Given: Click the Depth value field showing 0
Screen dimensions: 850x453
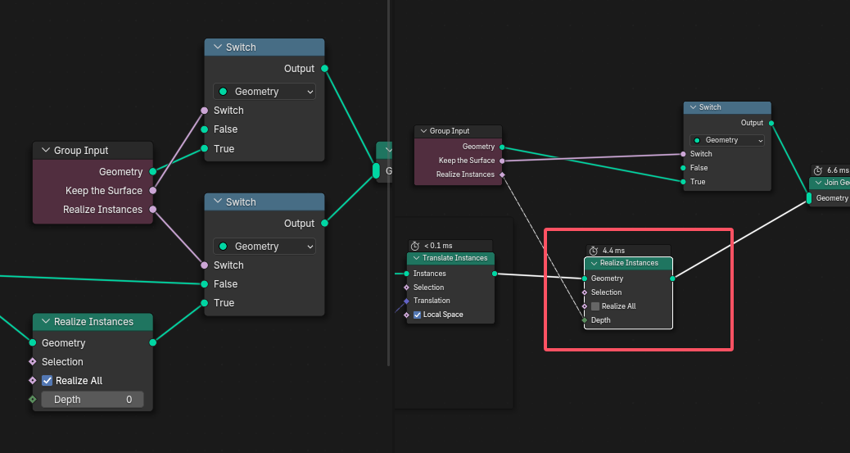Looking at the screenshot, I should pos(93,400).
